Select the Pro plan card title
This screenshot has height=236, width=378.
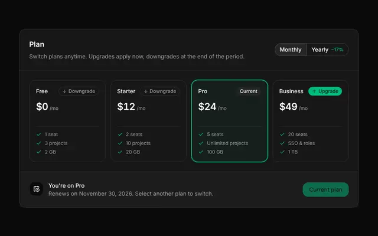(203, 91)
